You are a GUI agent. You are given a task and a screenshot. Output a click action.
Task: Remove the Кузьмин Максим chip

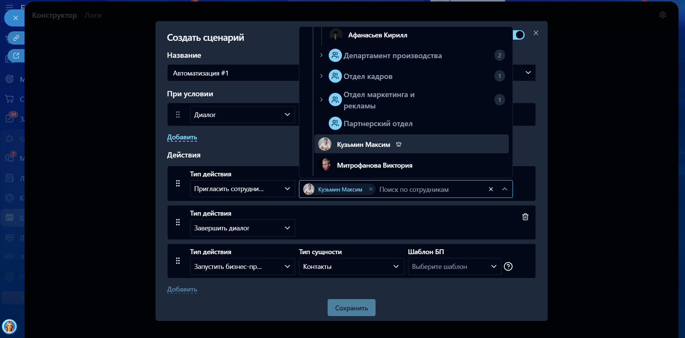371,189
